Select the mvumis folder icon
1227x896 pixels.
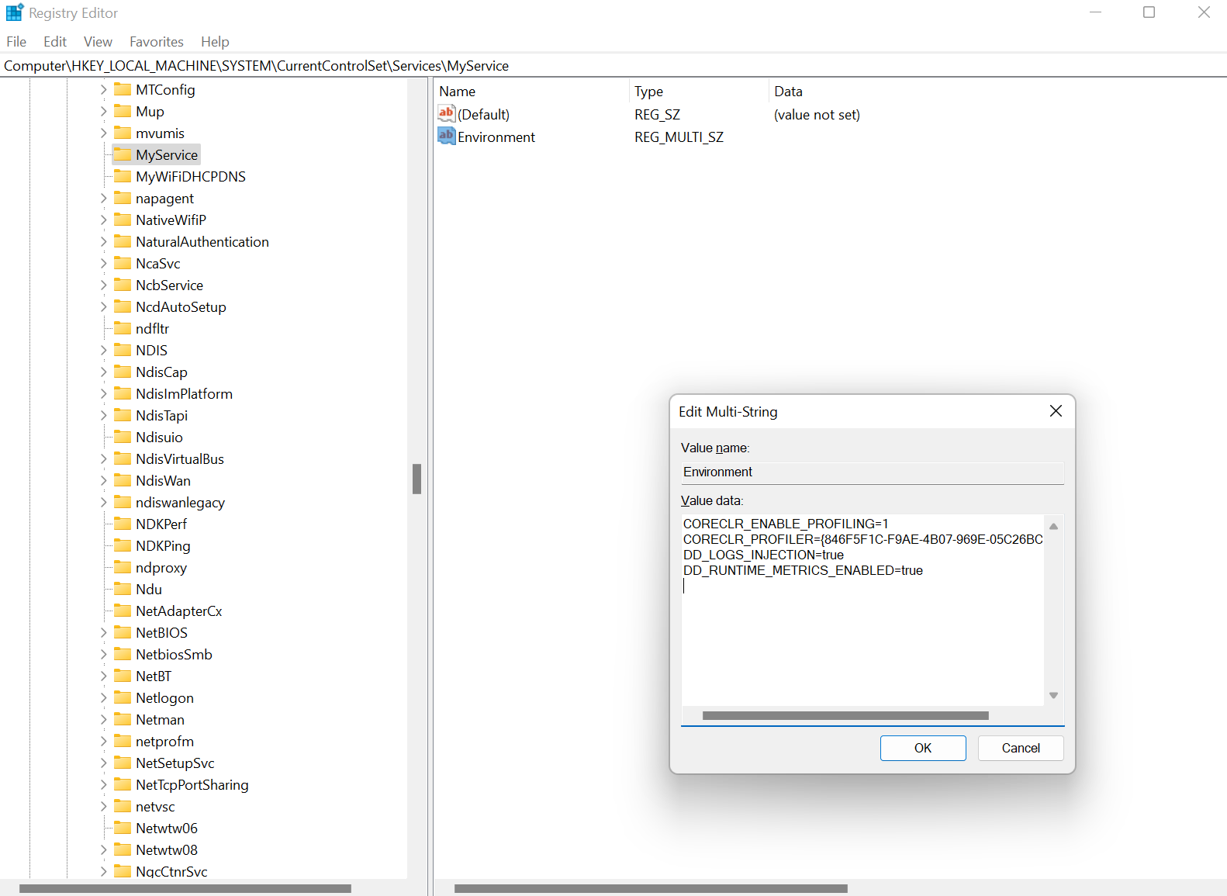click(x=123, y=133)
